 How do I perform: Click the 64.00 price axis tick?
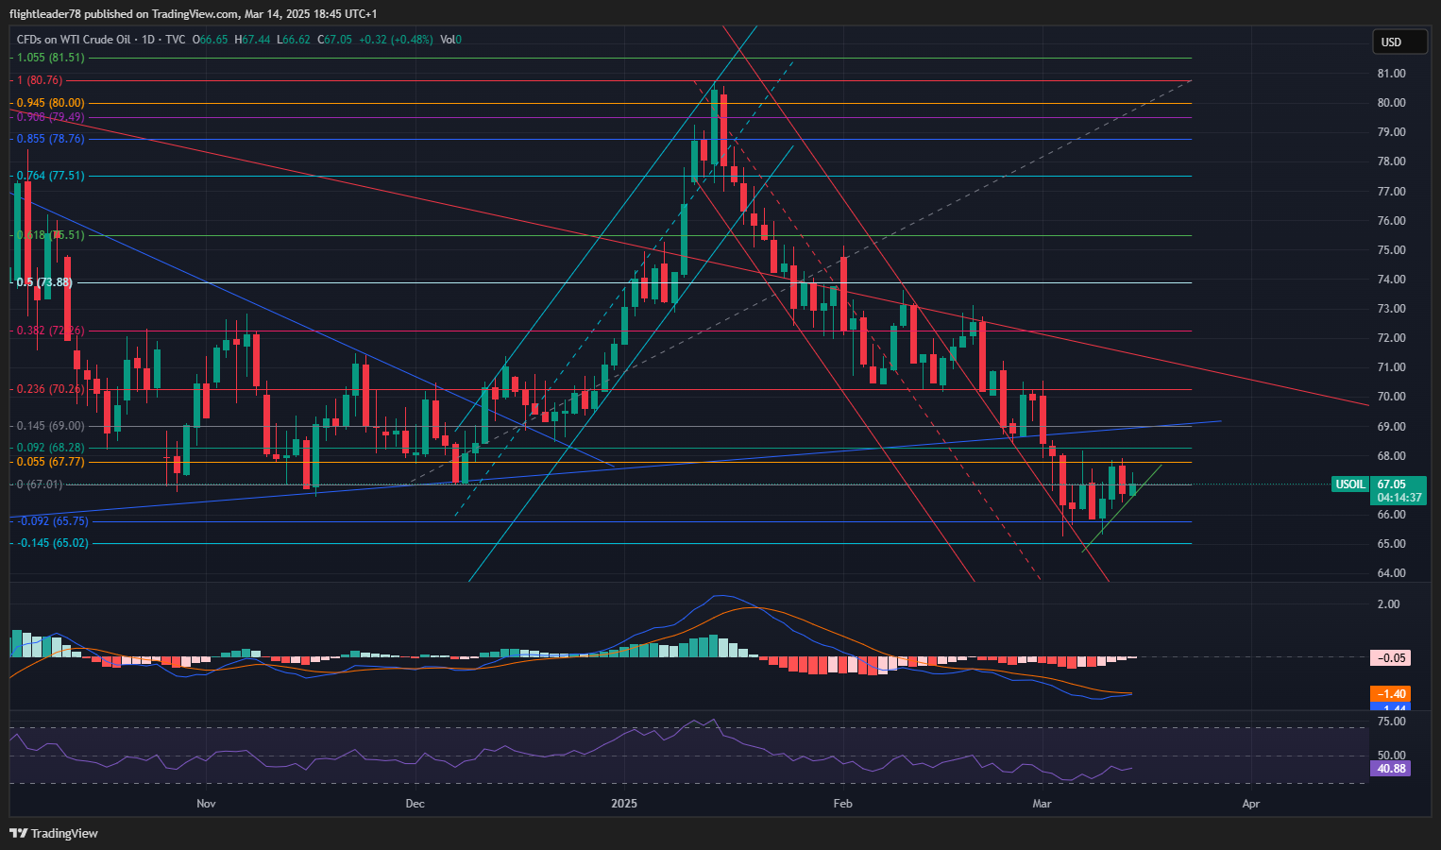[1392, 573]
